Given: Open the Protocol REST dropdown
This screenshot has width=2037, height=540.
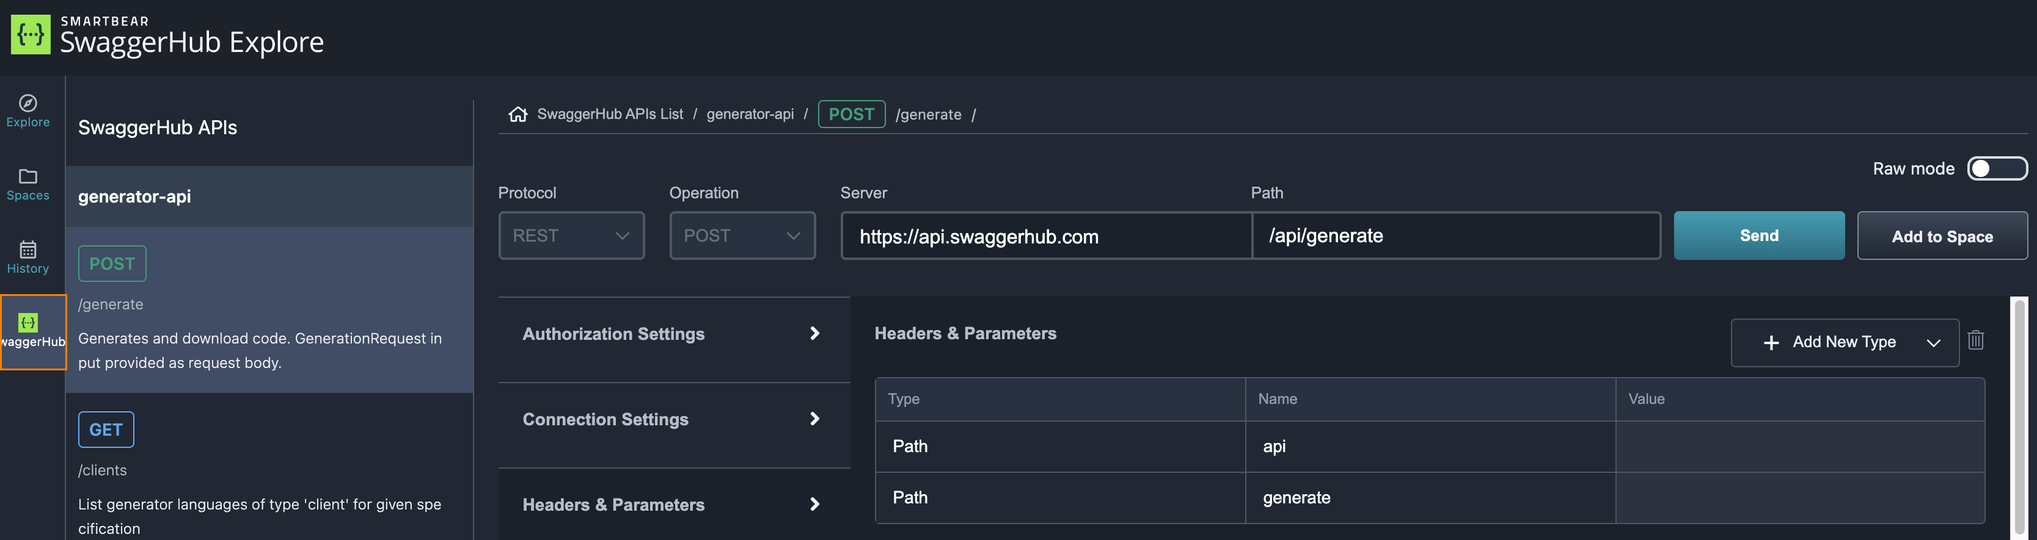Looking at the screenshot, I should (x=571, y=236).
